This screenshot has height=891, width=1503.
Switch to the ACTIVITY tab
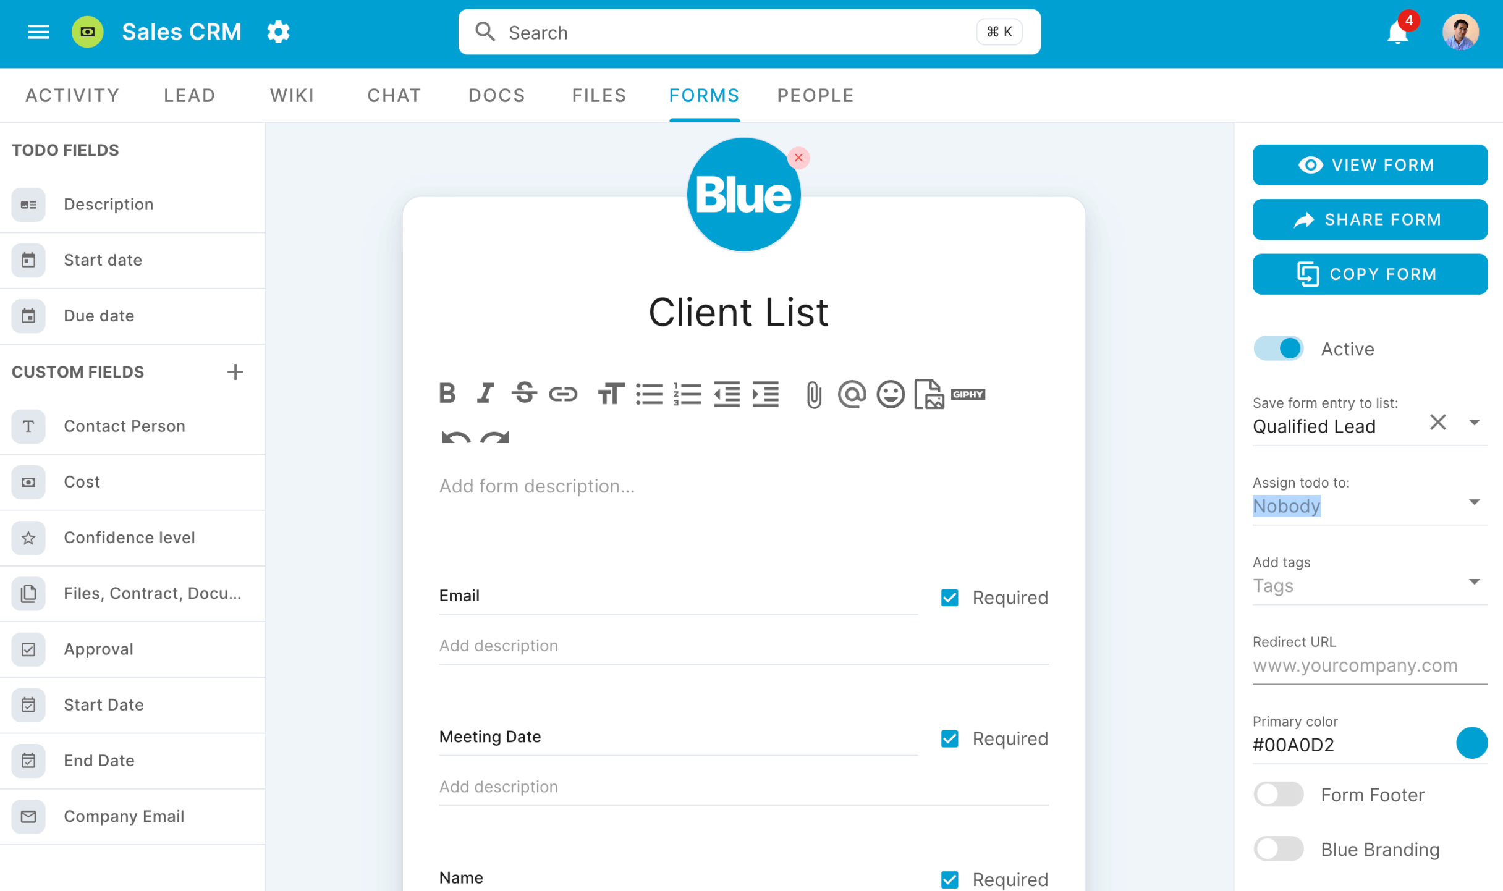(72, 95)
